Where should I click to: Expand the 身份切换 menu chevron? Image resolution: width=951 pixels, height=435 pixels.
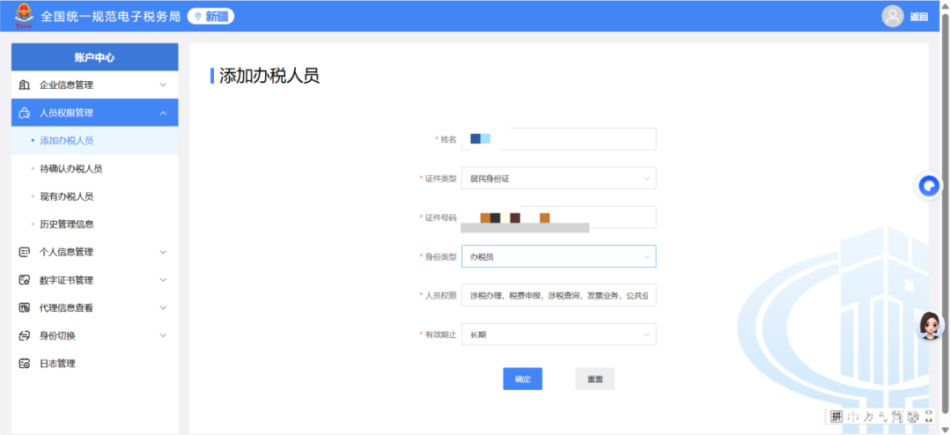pos(163,335)
